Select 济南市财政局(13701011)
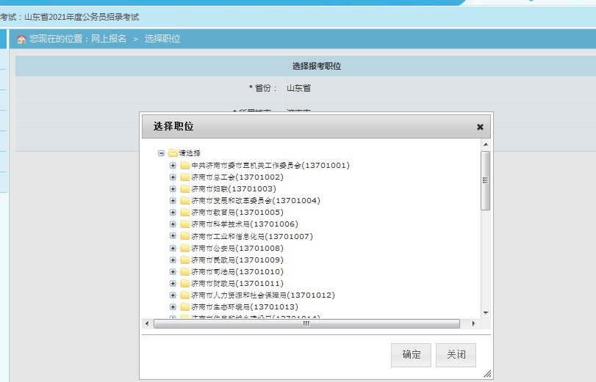 point(237,284)
